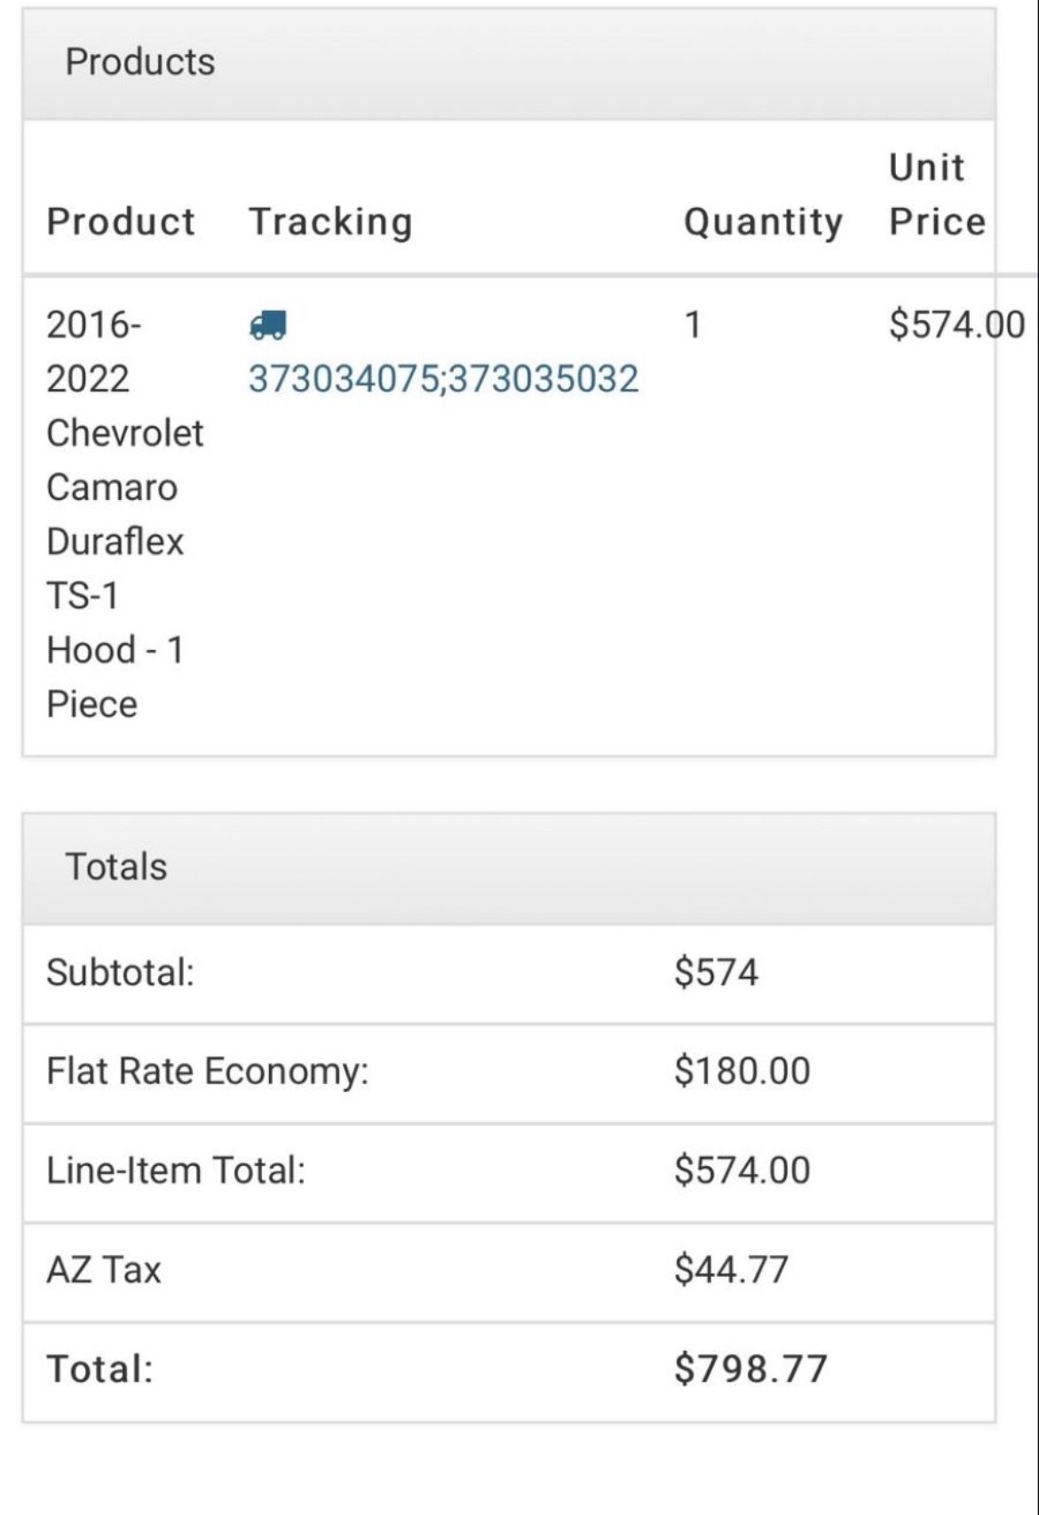
Task: Open tracking number 373034075;373035032 link
Action: coord(443,378)
